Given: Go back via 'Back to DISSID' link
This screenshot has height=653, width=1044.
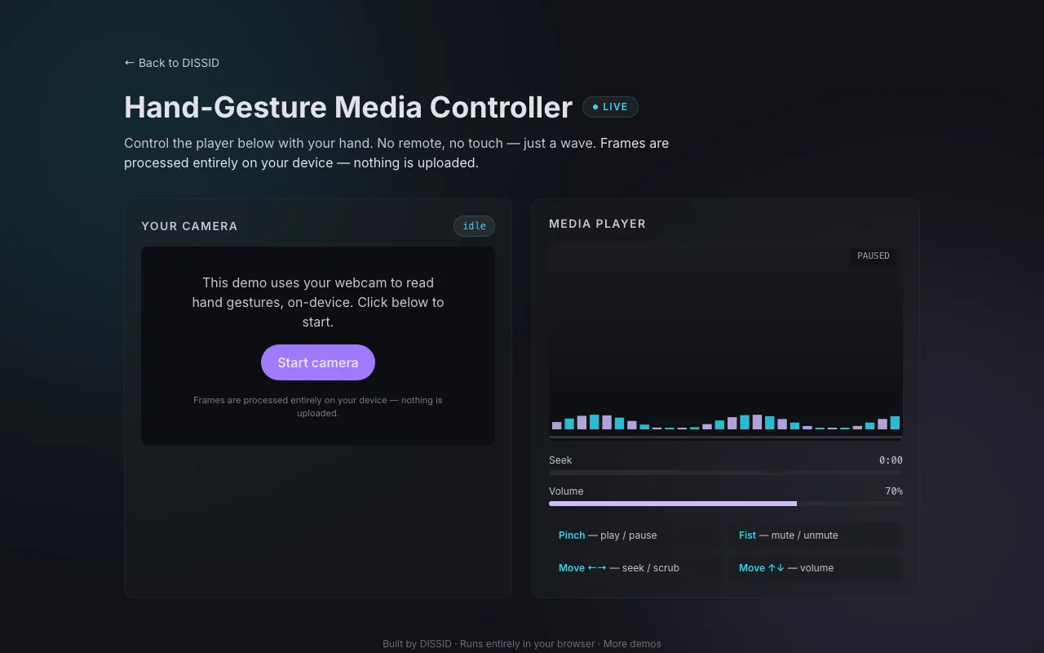Looking at the screenshot, I should coord(171,63).
